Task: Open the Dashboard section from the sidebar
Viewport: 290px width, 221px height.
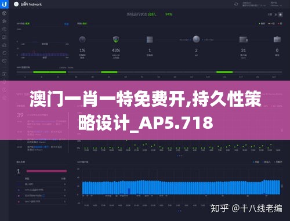Action: pos(4,13)
